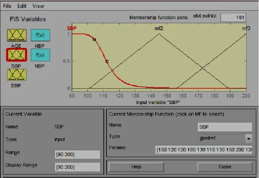Select the SBP input variable icon
This screenshot has width=259, height=178.
[x=17, y=55]
